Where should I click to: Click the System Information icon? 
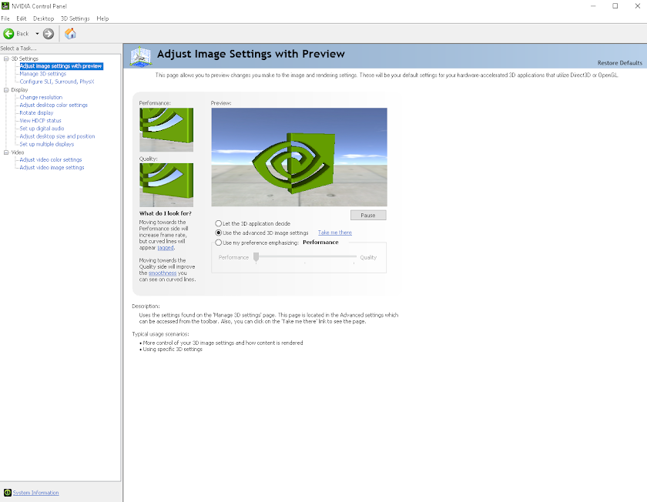click(8, 493)
